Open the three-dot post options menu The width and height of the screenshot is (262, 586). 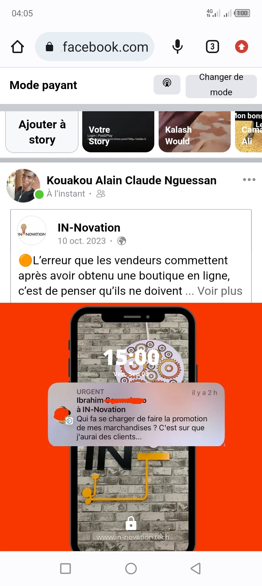point(249,180)
